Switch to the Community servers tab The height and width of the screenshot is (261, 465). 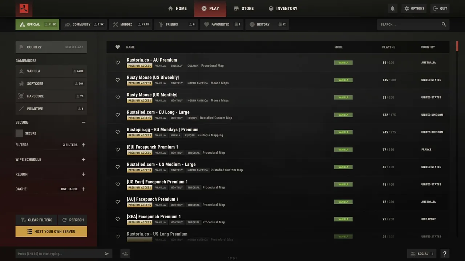[84, 24]
